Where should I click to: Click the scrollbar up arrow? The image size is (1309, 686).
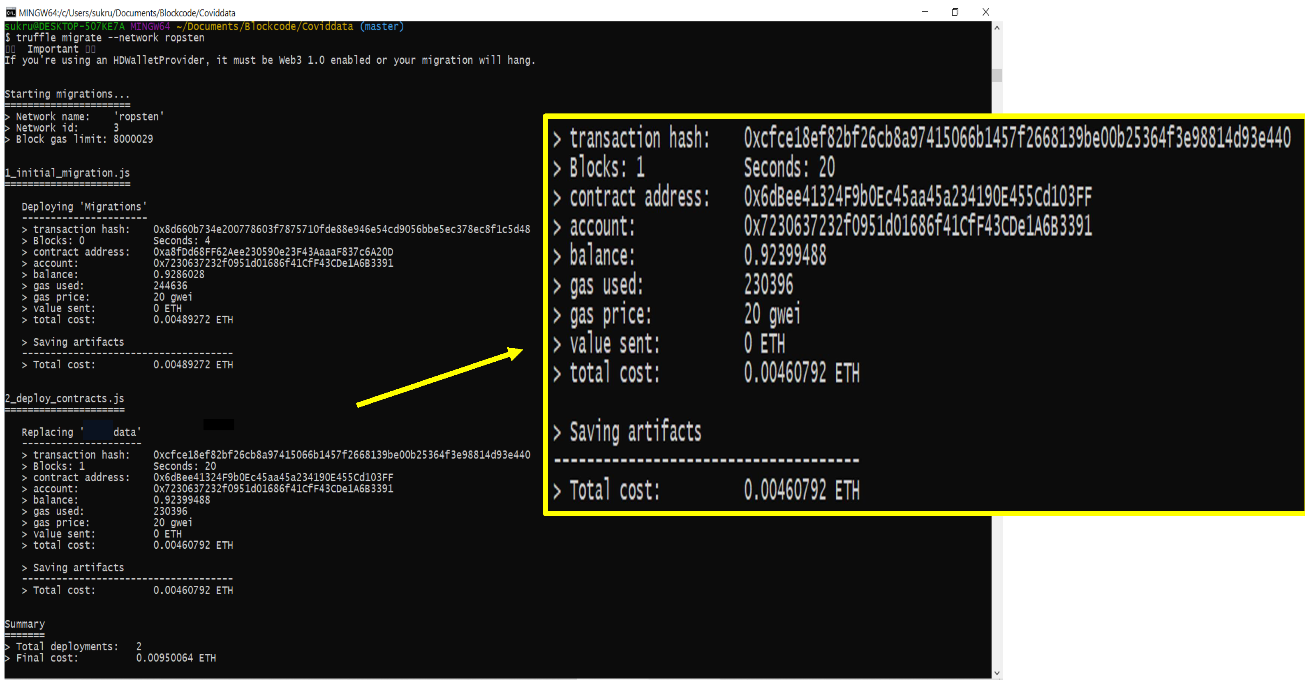pos(997,28)
